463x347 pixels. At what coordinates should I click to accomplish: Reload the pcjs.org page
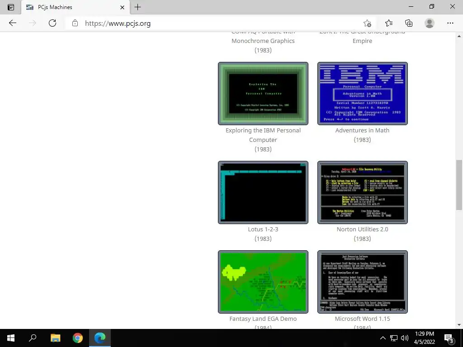[52, 23]
